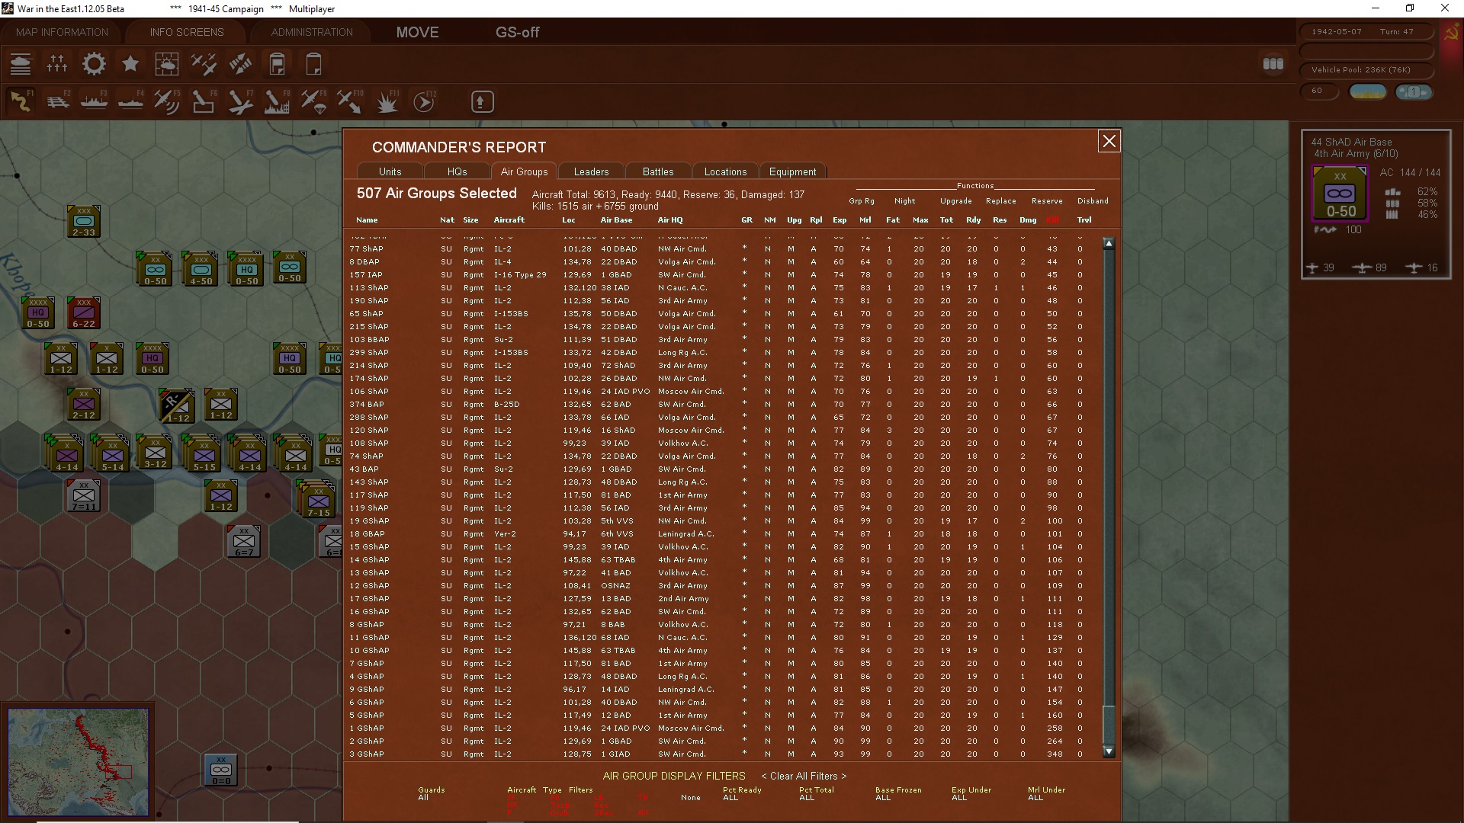Close the Commander's Report window

click(1109, 141)
